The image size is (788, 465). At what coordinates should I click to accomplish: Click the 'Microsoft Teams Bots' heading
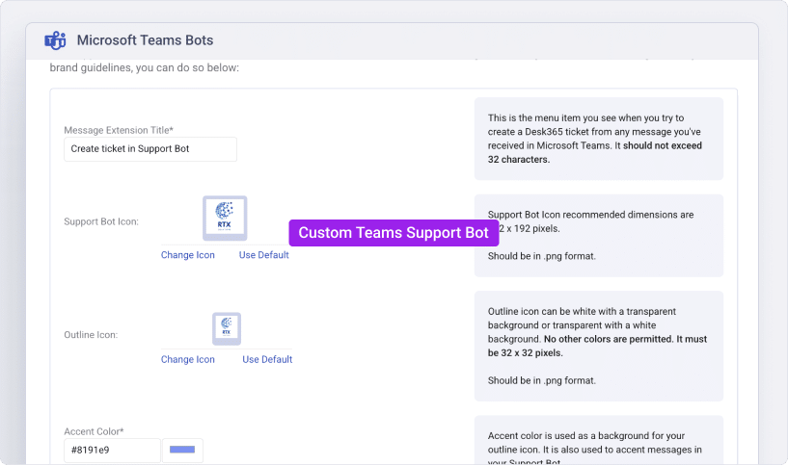coord(145,40)
